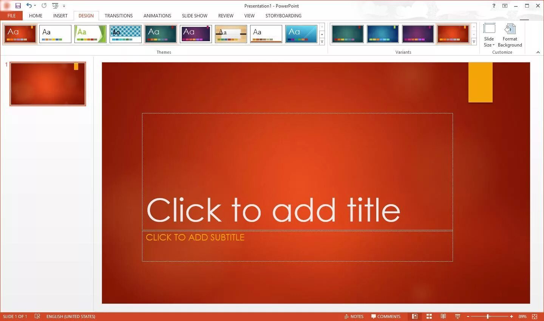Click the 'Click to add title' placeholder
Screen dimensions: 544x321
tap(297, 172)
